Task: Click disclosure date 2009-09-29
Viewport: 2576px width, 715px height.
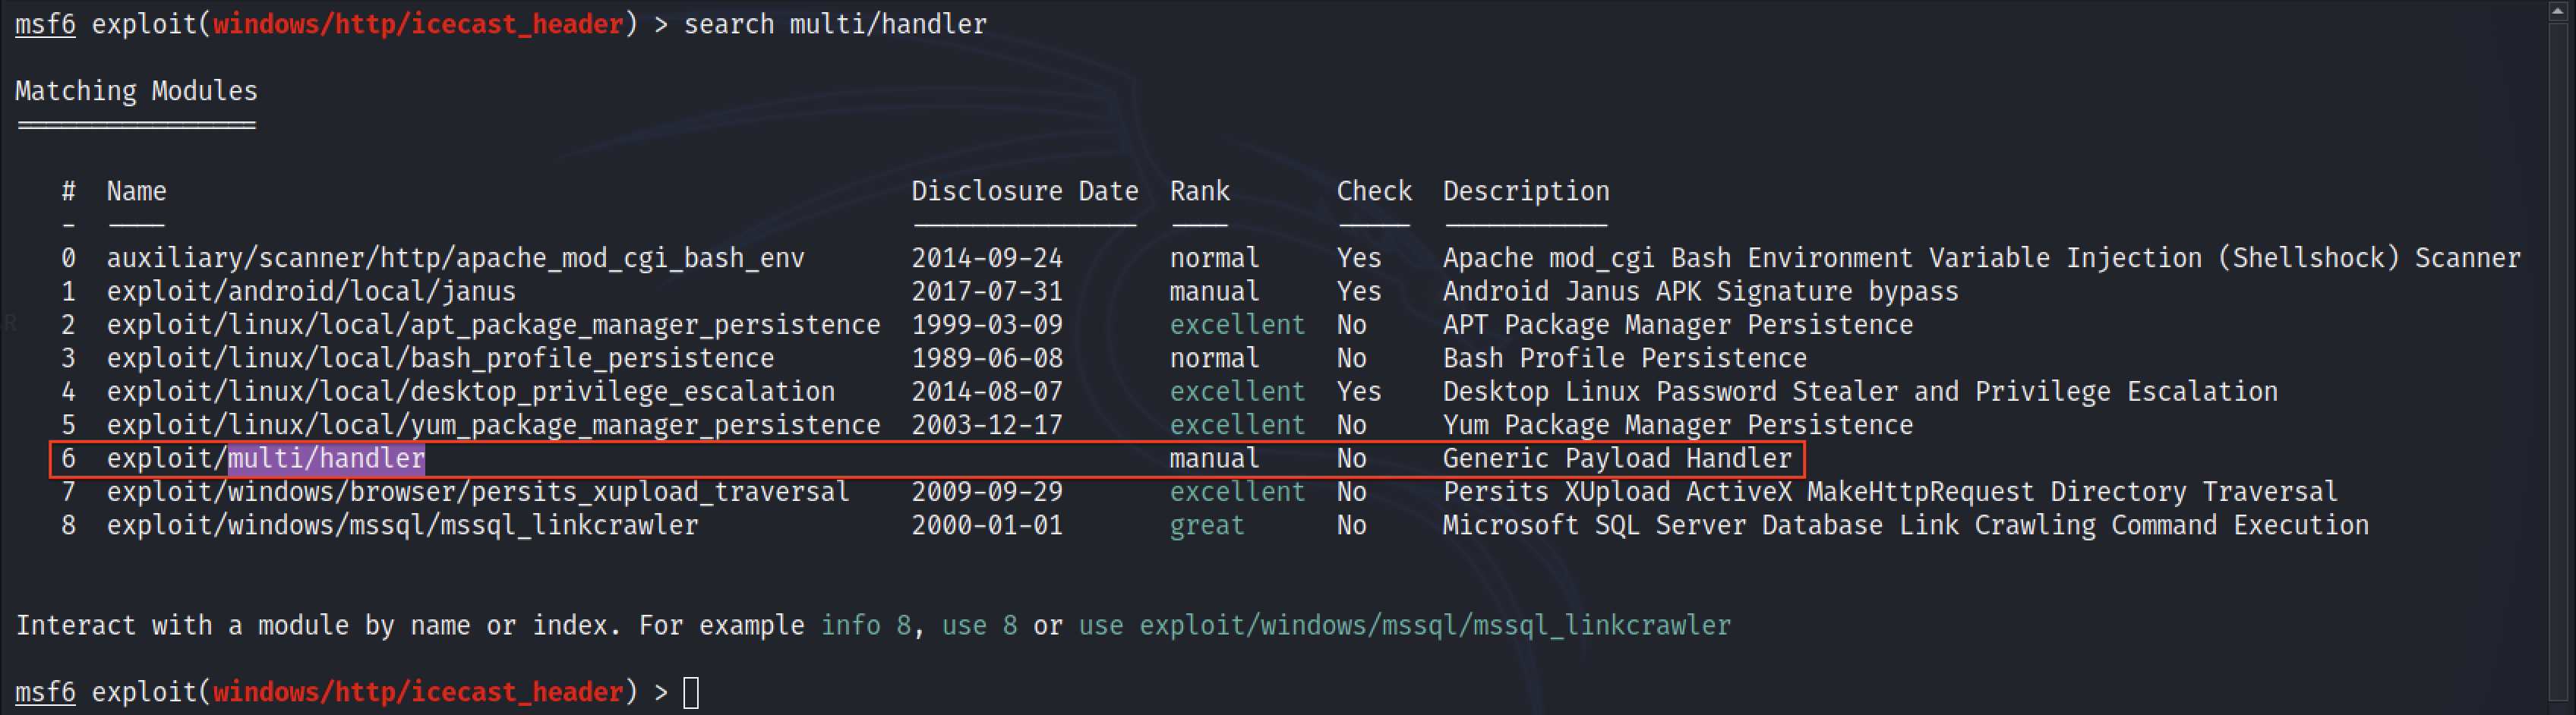Action: [x=987, y=492]
